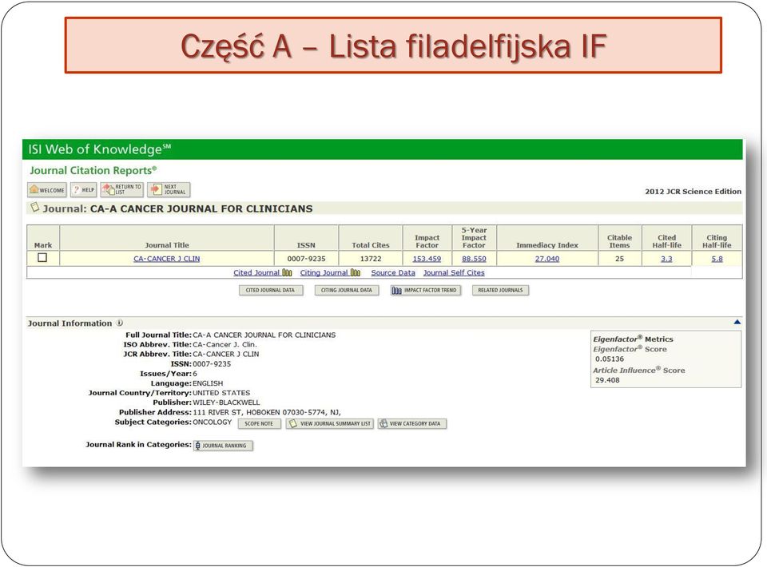Open the Cited Journal link

pos(256,273)
